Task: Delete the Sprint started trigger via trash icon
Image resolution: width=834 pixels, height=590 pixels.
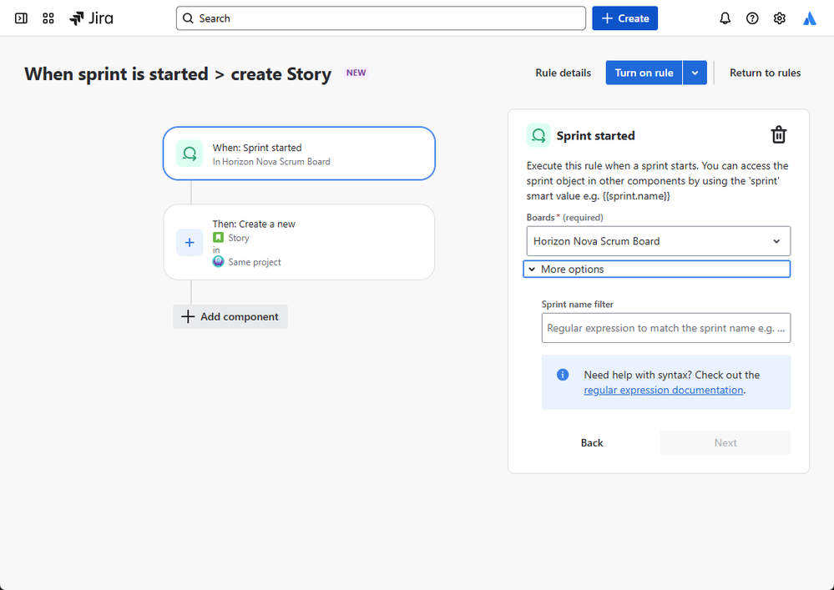Action: (778, 135)
